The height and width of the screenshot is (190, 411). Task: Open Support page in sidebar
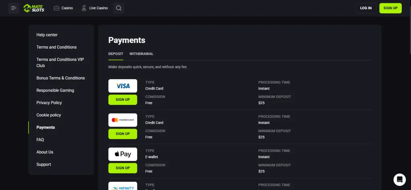(x=44, y=164)
